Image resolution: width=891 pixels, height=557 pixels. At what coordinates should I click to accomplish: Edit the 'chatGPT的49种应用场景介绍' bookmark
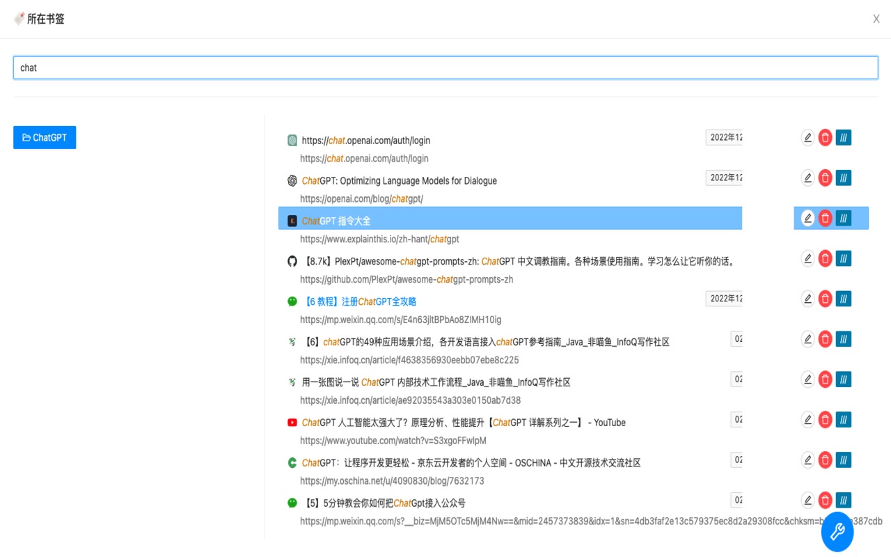click(x=807, y=340)
